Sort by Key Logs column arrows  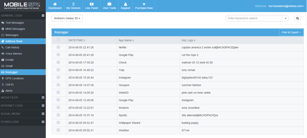pyautogui.click(x=194, y=40)
